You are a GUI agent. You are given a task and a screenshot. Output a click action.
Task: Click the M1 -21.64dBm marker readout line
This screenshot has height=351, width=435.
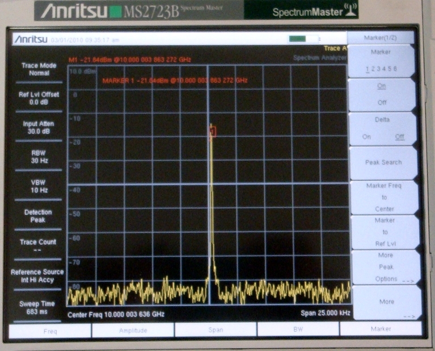tap(130, 60)
